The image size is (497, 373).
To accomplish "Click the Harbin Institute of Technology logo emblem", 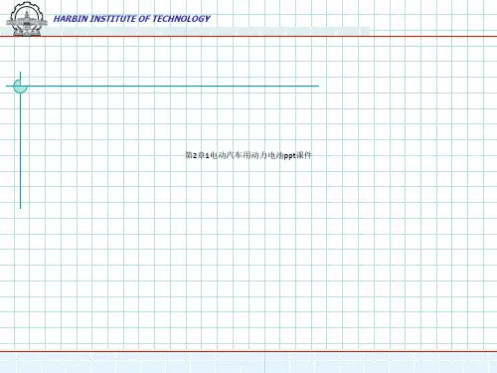I will tap(27, 19).
